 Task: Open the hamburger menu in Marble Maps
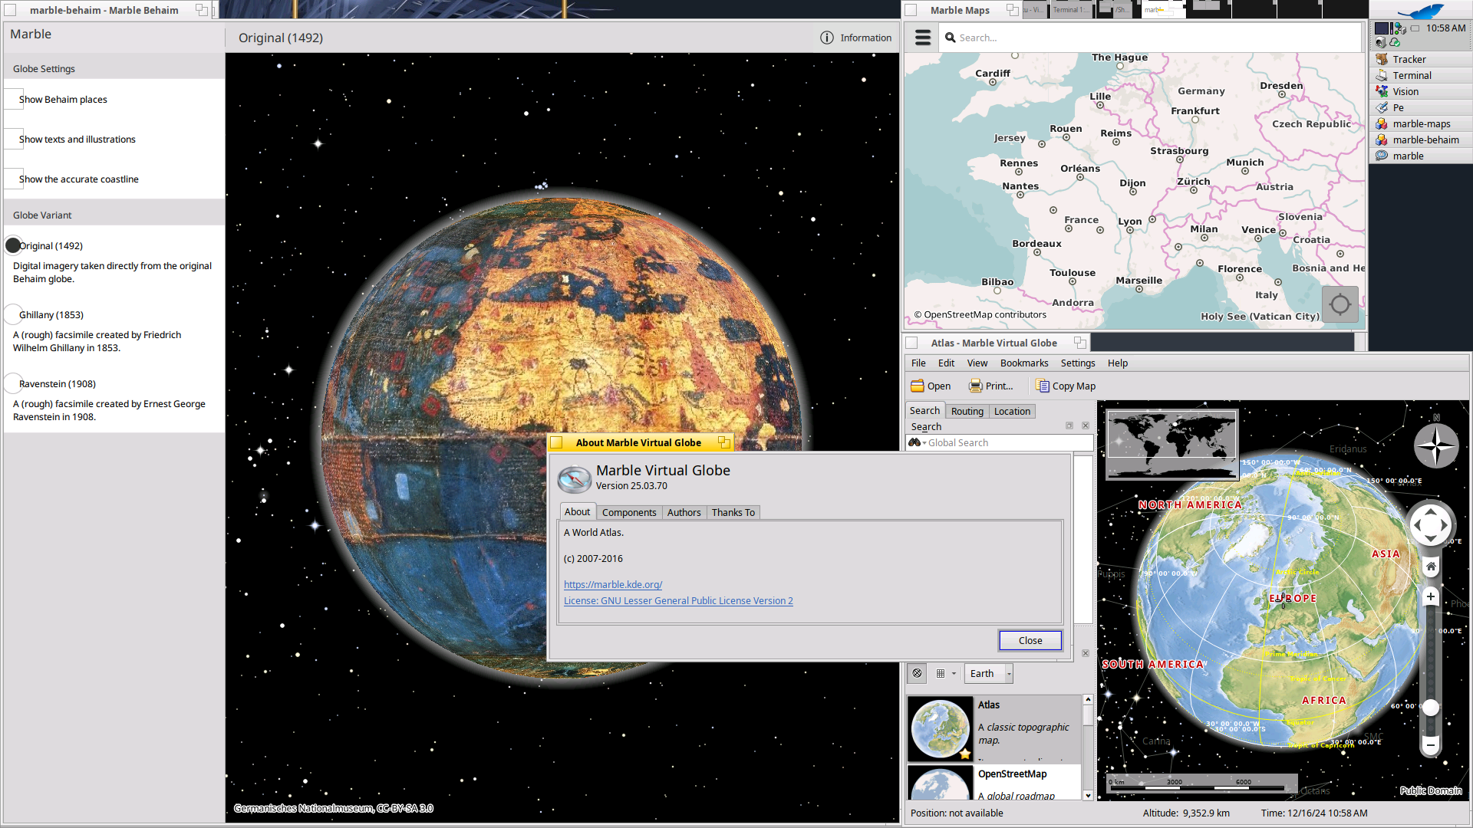click(923, 38)
